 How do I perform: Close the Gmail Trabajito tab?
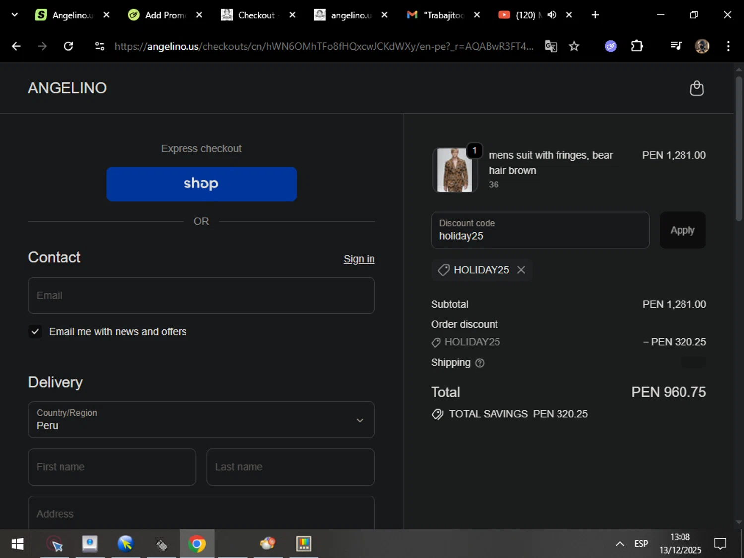coord(477,15)
